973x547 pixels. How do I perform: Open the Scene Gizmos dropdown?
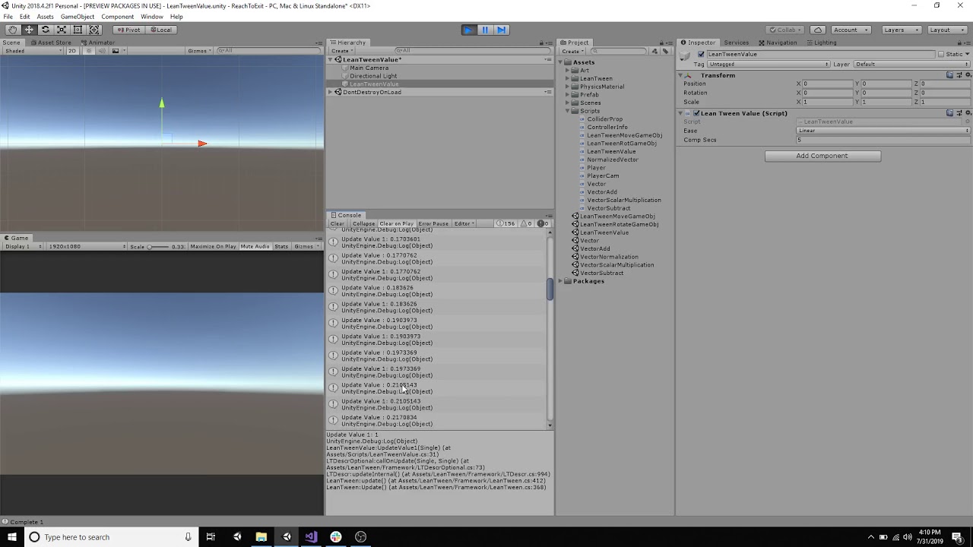200,51
